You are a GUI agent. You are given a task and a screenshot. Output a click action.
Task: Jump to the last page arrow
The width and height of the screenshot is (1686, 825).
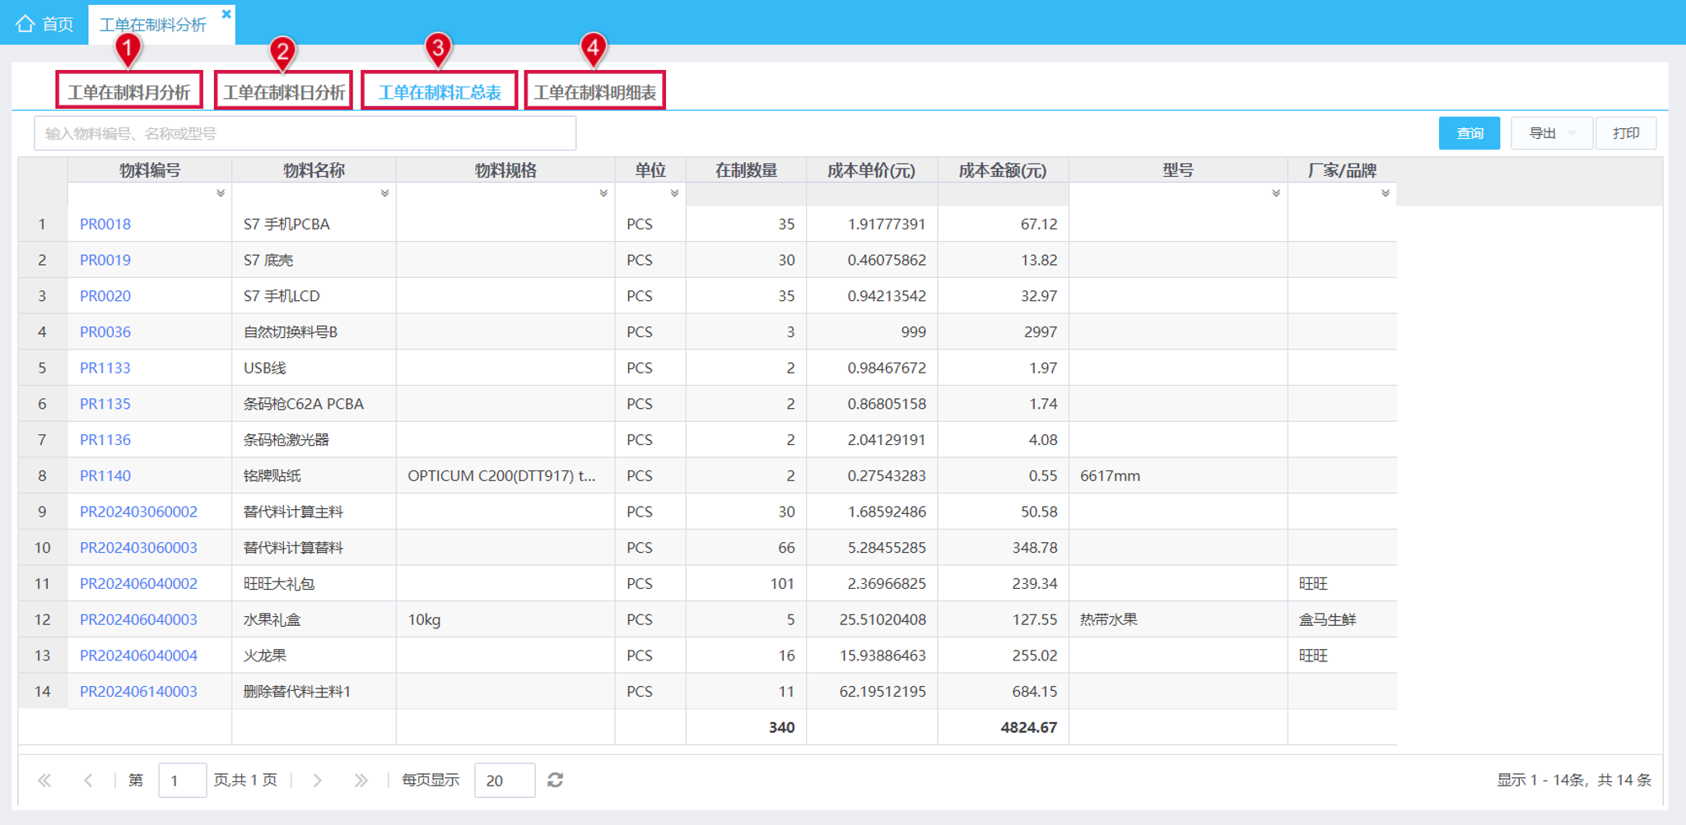361,780
